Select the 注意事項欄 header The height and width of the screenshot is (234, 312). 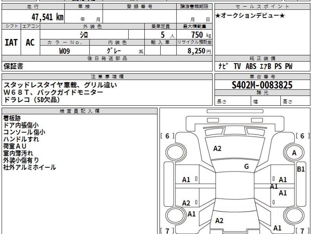pos(107,76)
